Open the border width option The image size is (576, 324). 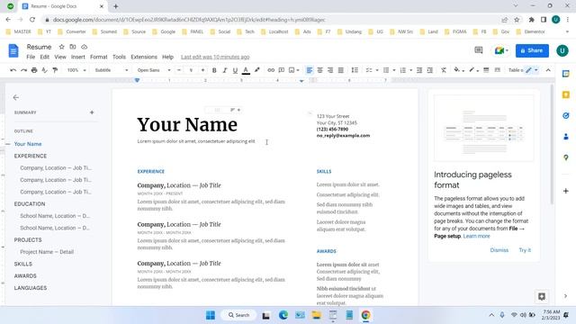click(486, 70)
